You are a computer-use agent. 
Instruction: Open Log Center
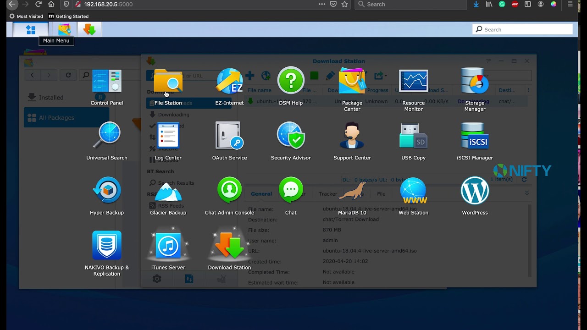pyautogui.click(x=168, y=142)
